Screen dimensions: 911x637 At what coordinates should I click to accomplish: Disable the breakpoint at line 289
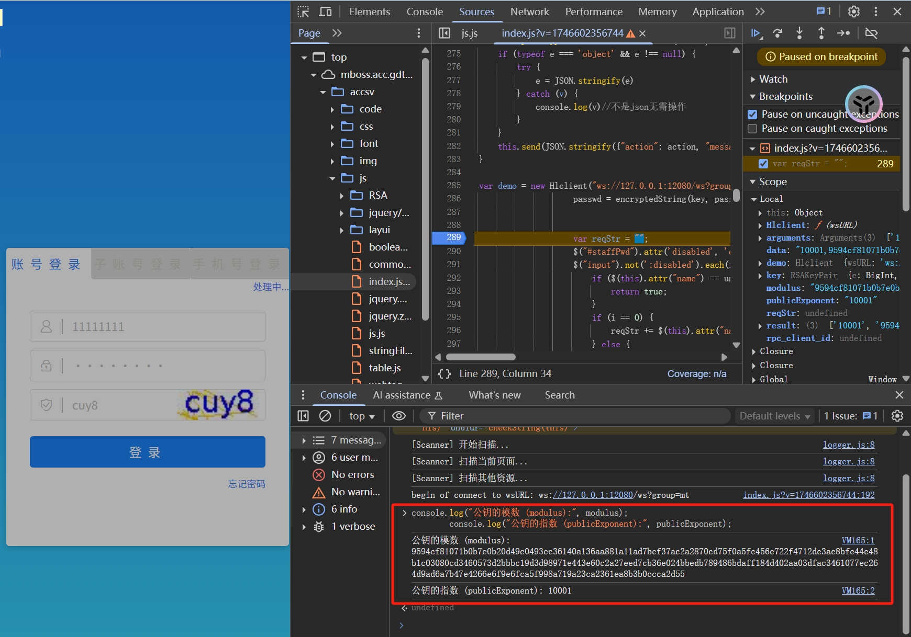pos(763,164)
